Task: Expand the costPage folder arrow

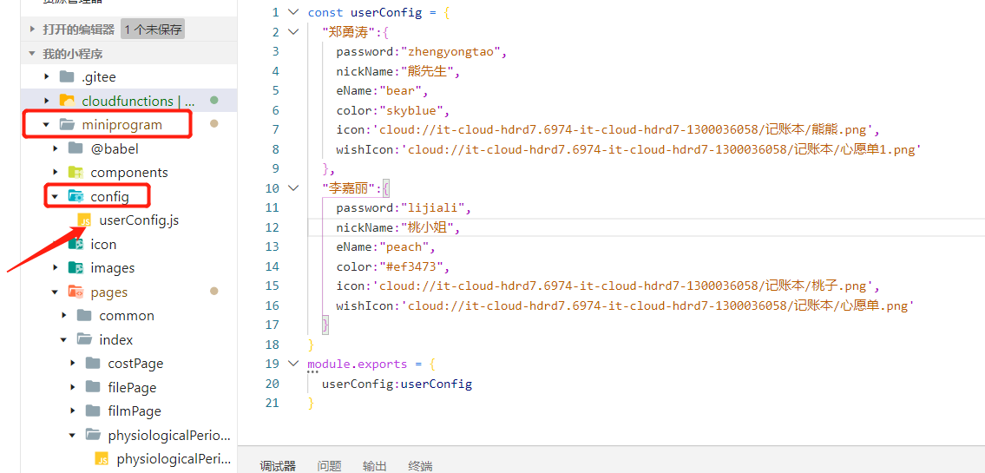Action: pos(72,363)
